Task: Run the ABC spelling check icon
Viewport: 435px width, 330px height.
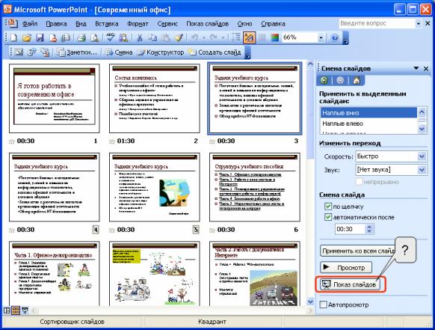Action: pyautogui.click(x=110, y=37)
